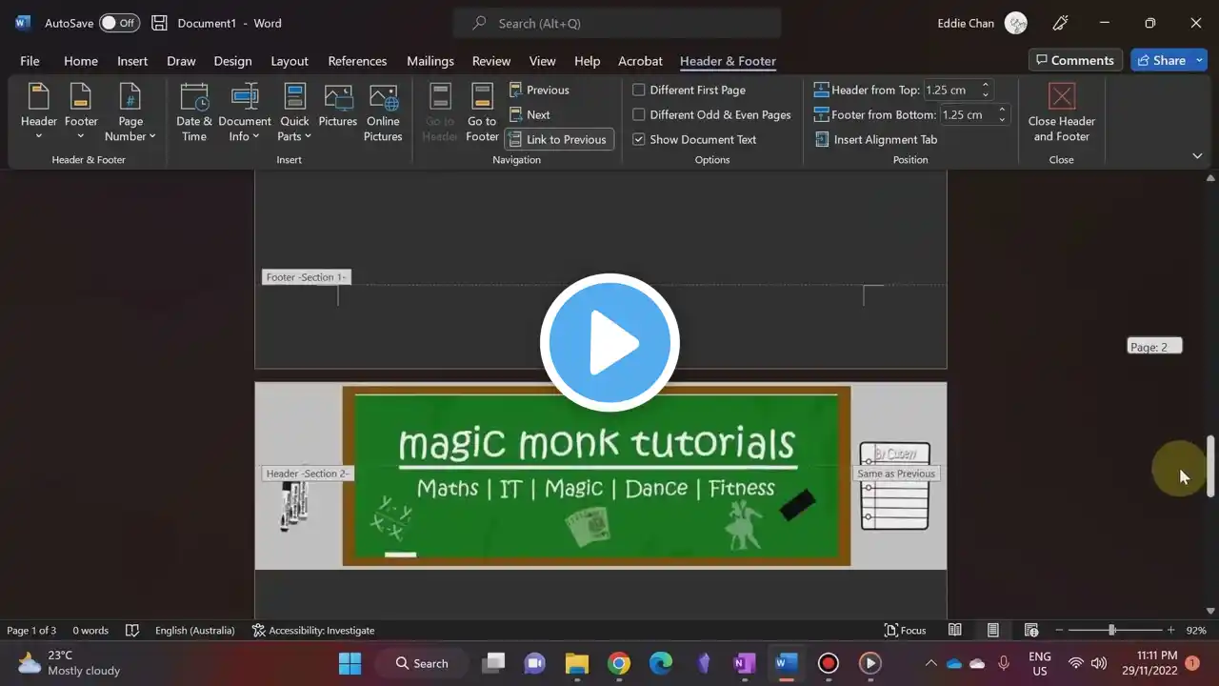The width and height of the screenshot is (1219, 686).
Task: Switch to Read Mode view
Action: [x=954, y=630]
